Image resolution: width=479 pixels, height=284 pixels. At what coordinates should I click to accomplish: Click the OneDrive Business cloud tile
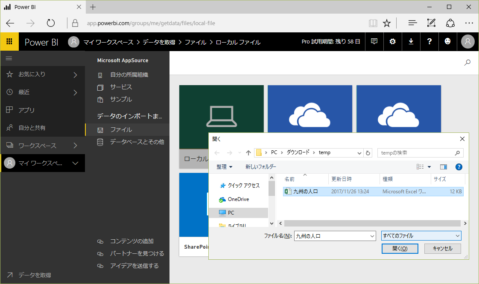tap(310, 109)
